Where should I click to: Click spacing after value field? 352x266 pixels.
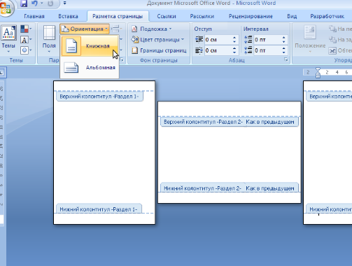pos(268,50)
